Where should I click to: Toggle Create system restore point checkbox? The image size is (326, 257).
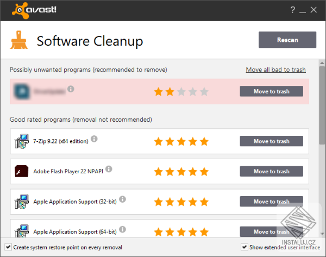8,247
